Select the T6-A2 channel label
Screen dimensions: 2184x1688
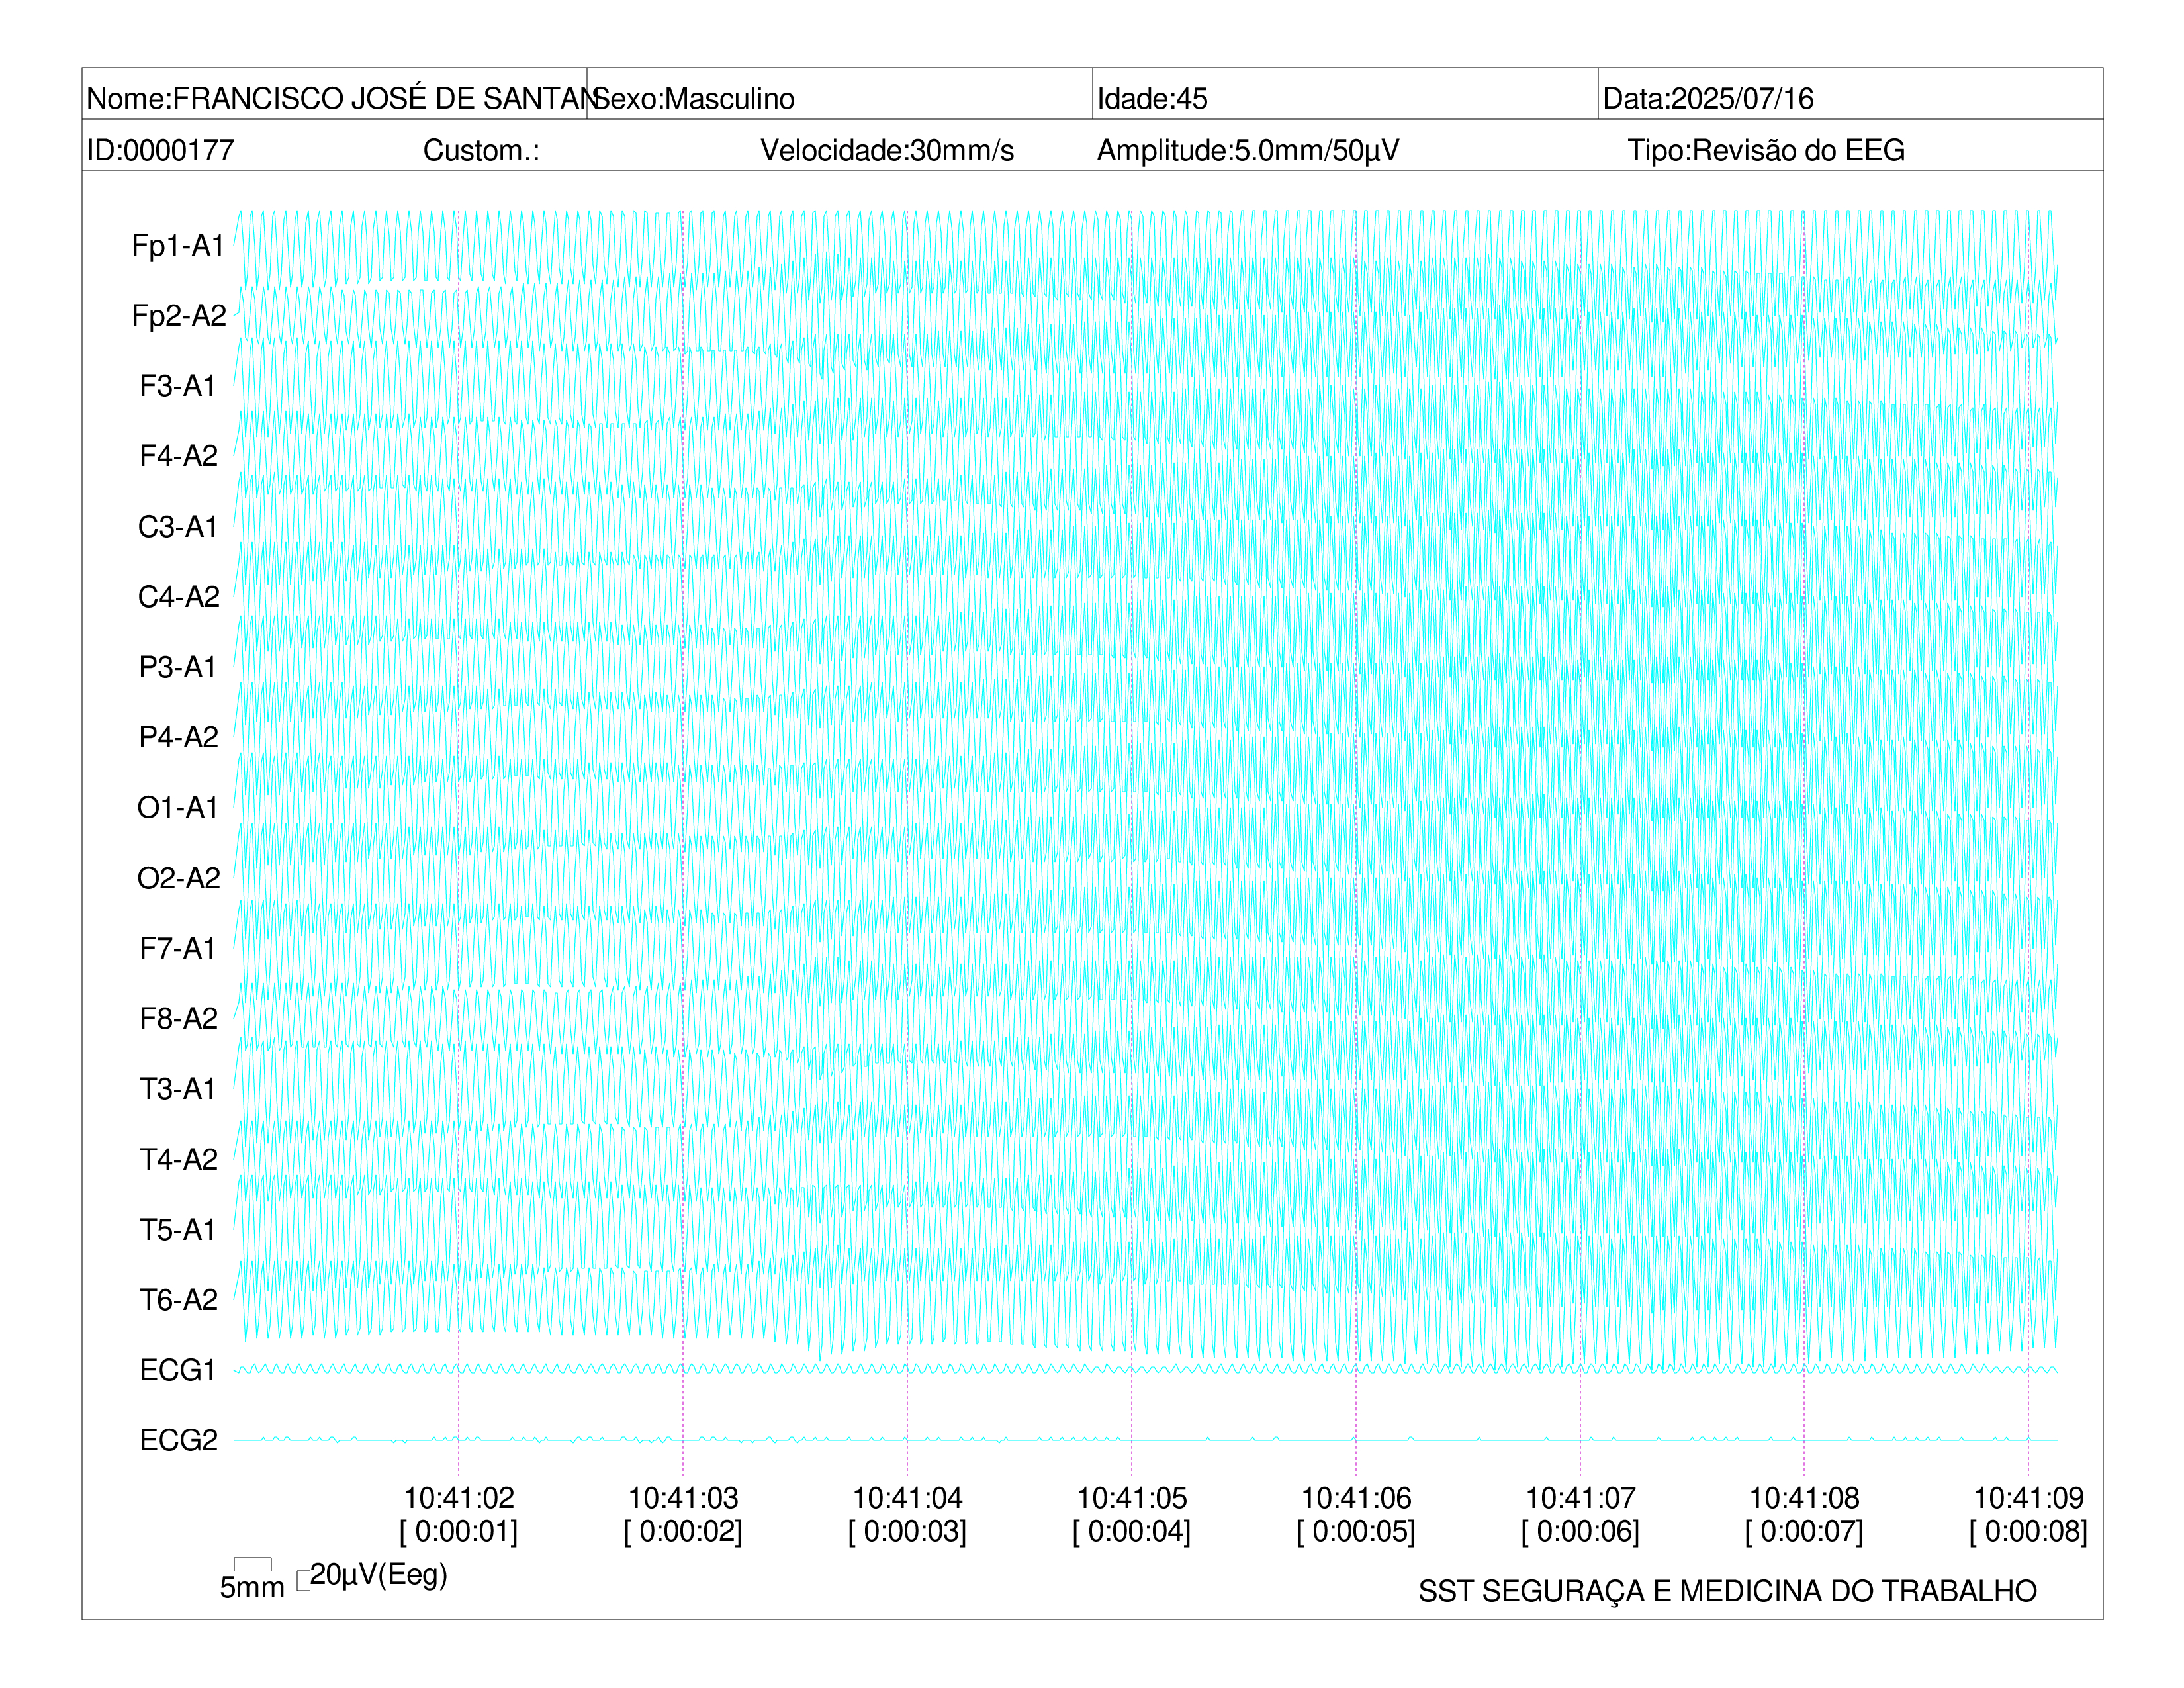[179, 1299]
